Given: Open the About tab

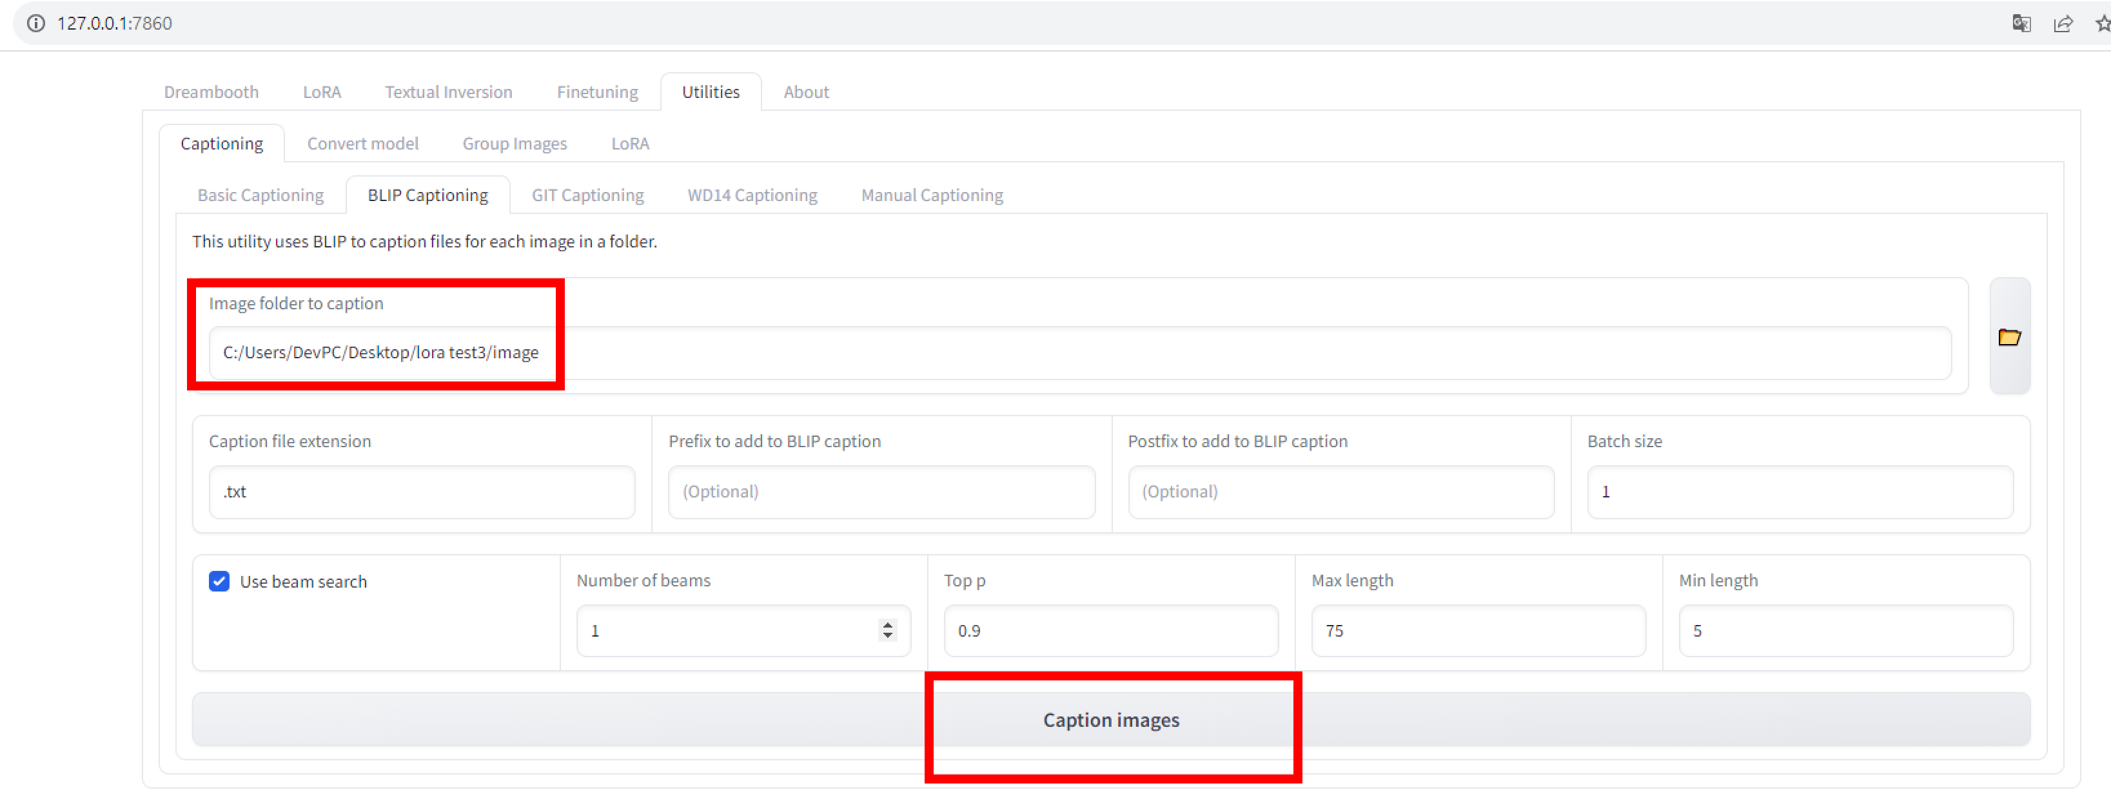Looking at the screenshot, I should pyautogui.click(x=805, y=91).
